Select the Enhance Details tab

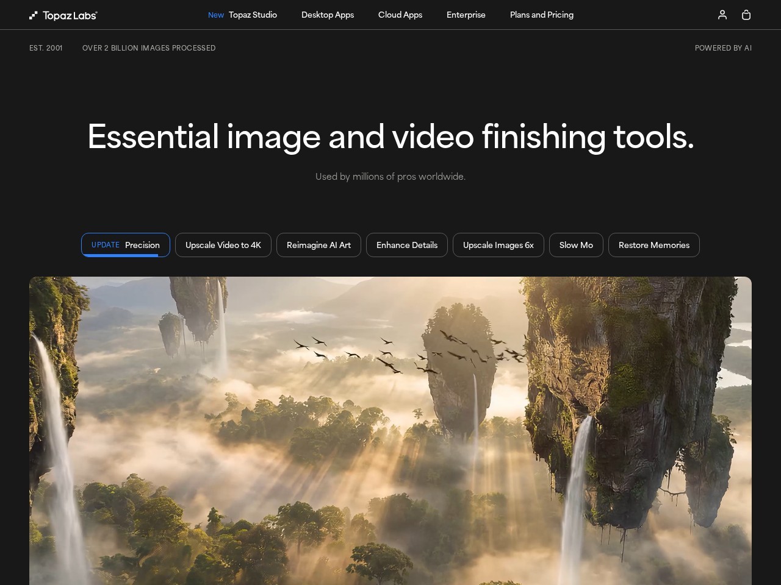point(407,245)
